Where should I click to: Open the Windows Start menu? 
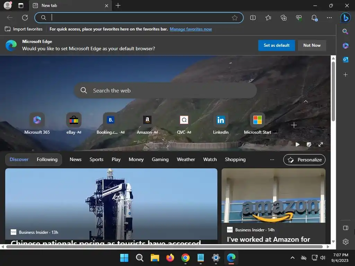coord(124,258)
